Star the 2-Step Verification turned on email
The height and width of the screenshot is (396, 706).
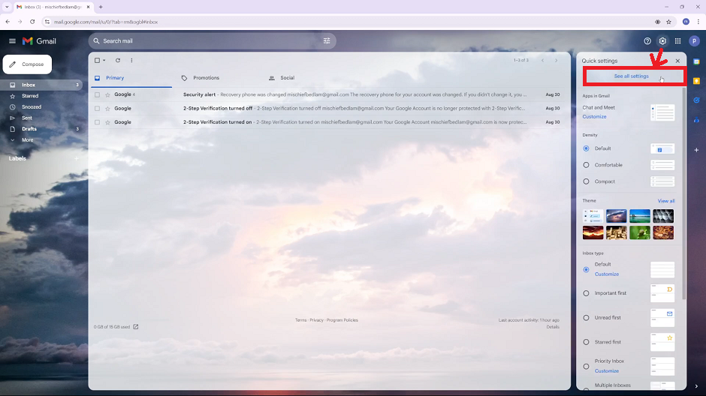point(107,122)
